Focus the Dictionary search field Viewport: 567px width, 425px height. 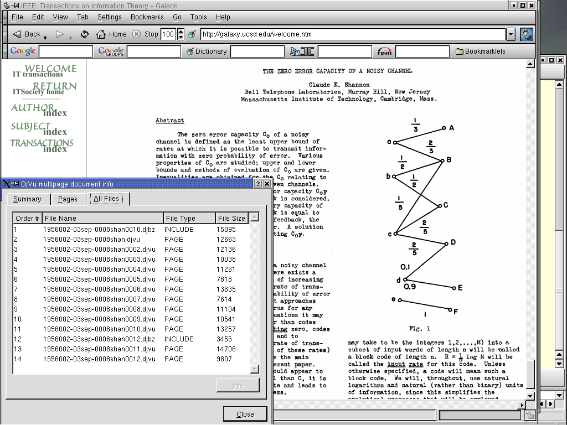point(257,51)
